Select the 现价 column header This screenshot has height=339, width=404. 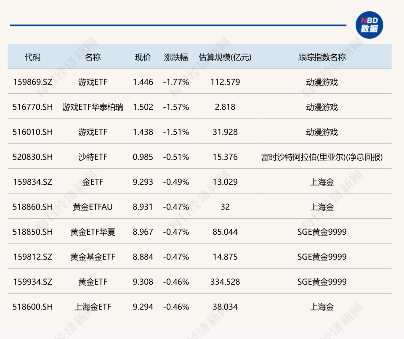(x=143, y=57)
